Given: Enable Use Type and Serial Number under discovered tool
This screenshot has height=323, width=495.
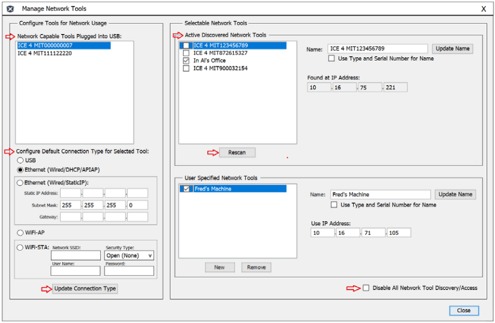Looking at the screenshot, I should [x=331, y=58].
